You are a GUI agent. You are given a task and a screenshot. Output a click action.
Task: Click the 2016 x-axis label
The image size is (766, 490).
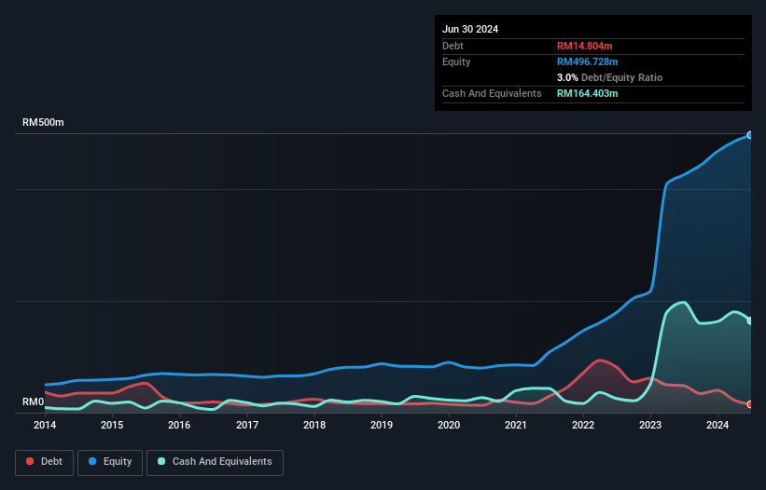tap(179, 425)
